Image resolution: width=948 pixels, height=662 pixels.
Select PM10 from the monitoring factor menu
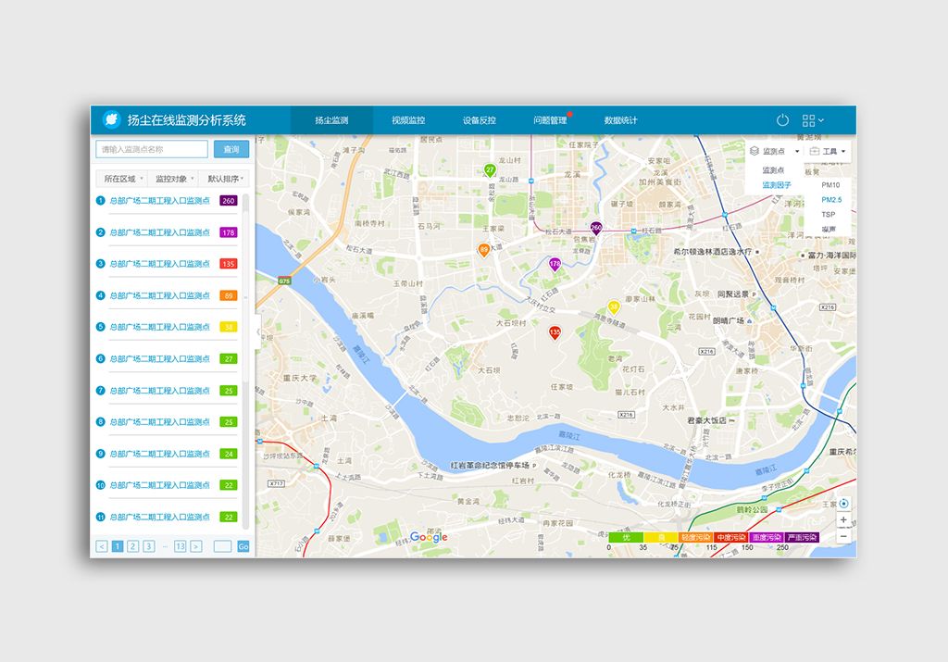829,185
